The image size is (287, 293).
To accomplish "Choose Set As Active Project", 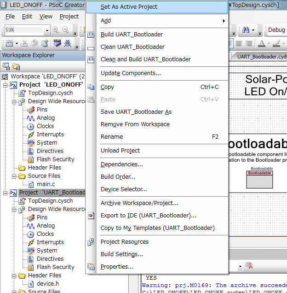I will pyautogui.click(x=157, y=7).
